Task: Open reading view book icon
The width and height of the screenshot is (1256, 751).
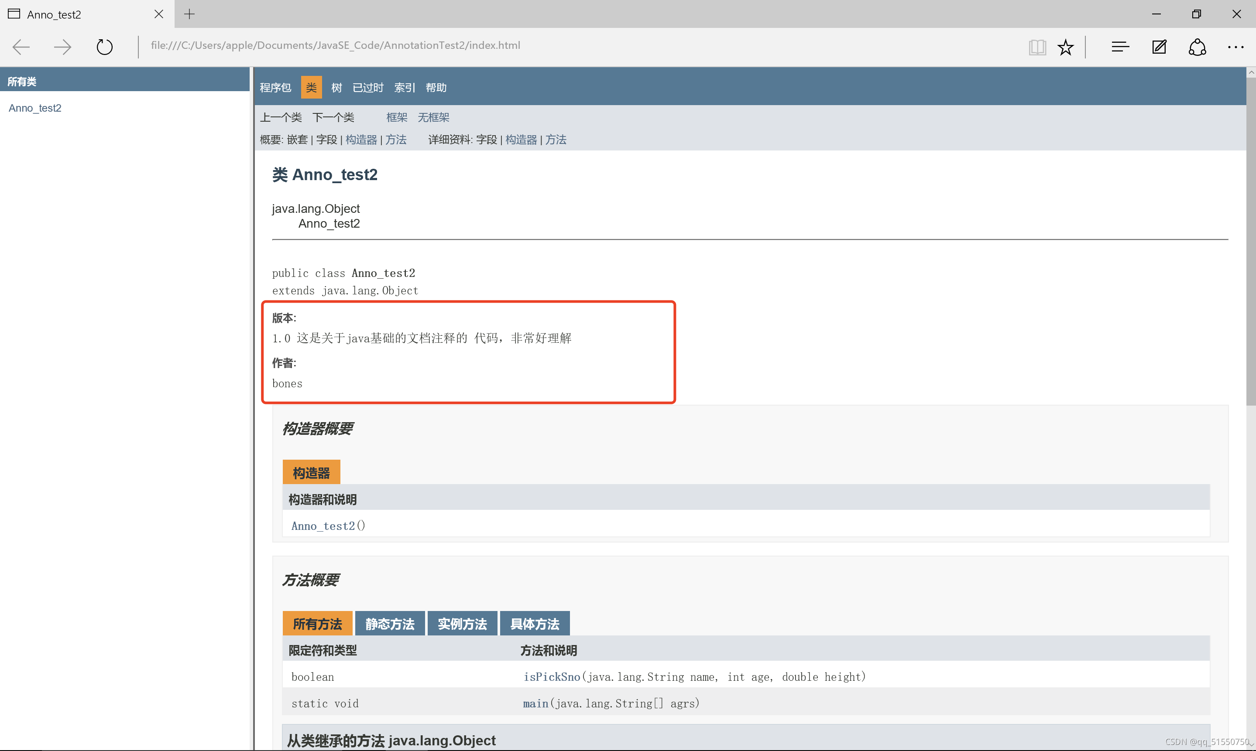Action: coord(1037,47)
